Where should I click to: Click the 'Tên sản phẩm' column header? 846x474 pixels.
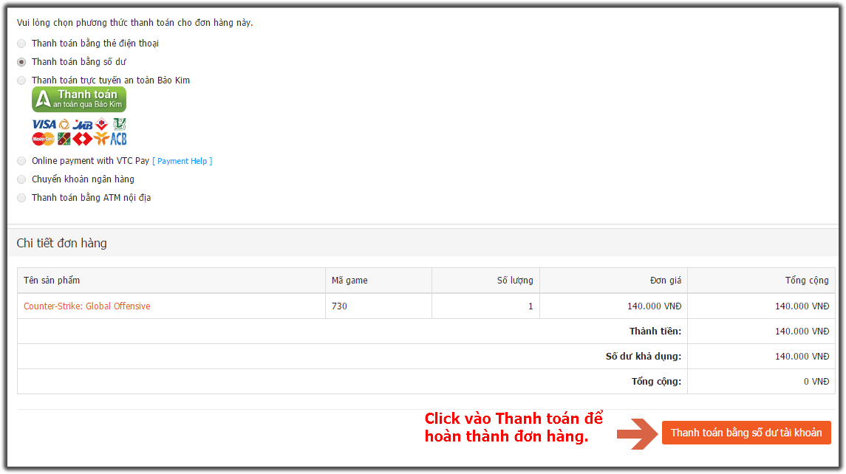[x=52, y=281]
